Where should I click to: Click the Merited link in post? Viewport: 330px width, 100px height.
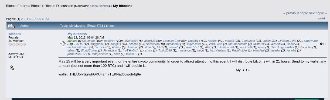click(72, 41)
